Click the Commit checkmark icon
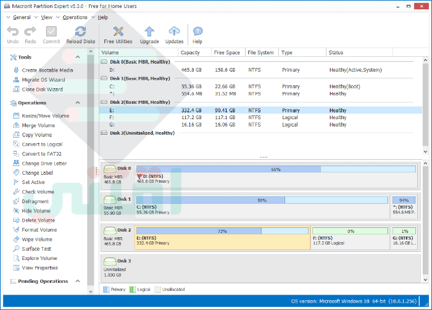Viewport: 432px width, 310px height. pyautogui.click(x=51, y=31)
